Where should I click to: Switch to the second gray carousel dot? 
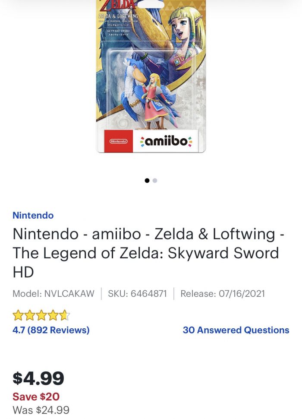coord(155,181)
